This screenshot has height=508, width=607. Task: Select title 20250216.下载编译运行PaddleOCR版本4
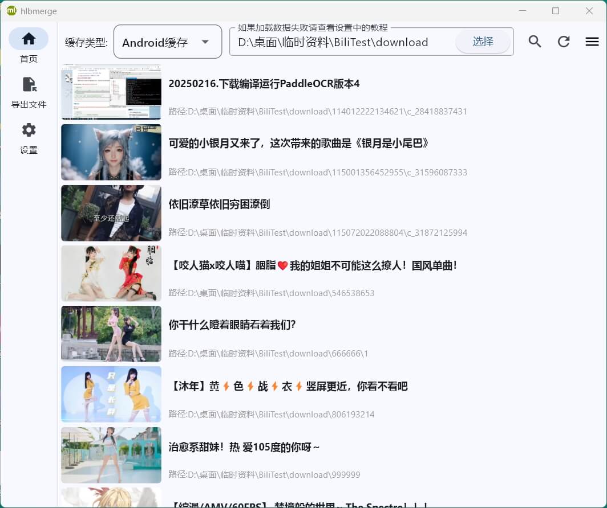pos(264,84)
